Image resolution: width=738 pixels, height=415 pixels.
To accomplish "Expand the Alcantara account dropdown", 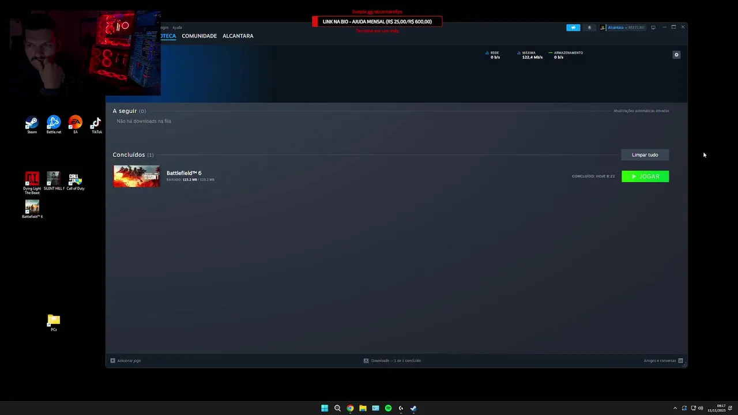I will (x=626, y=27).
